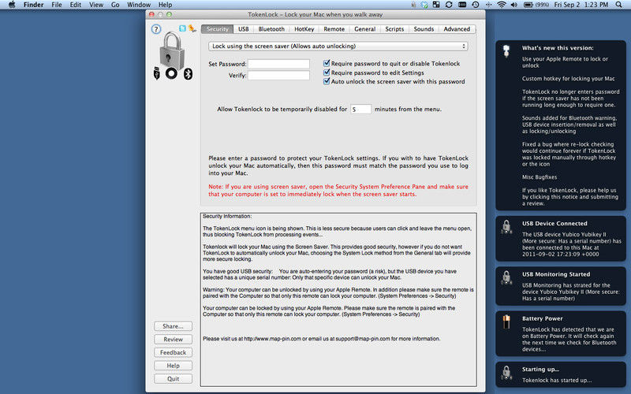Switch to the Bluetooth tab

(x=271, y=29)
